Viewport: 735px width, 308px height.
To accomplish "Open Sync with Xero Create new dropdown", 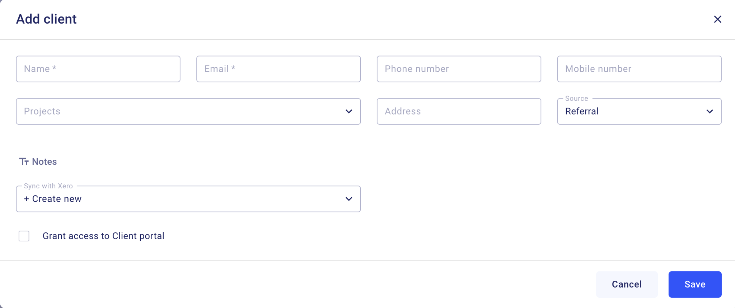I will coord(188,199).
